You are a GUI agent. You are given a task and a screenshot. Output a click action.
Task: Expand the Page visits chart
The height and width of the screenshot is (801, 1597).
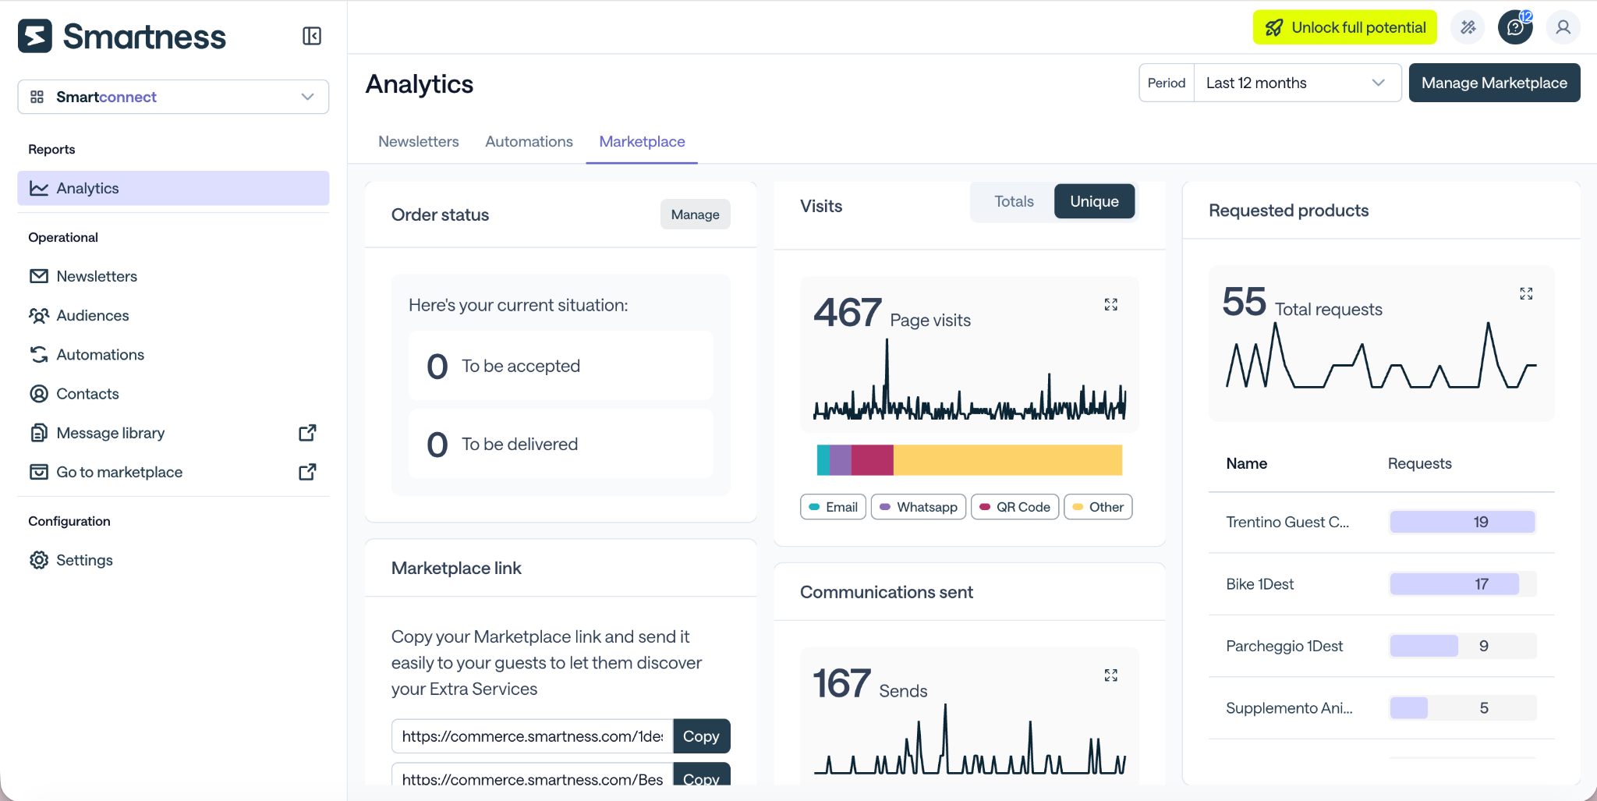tap(1111, 304)
